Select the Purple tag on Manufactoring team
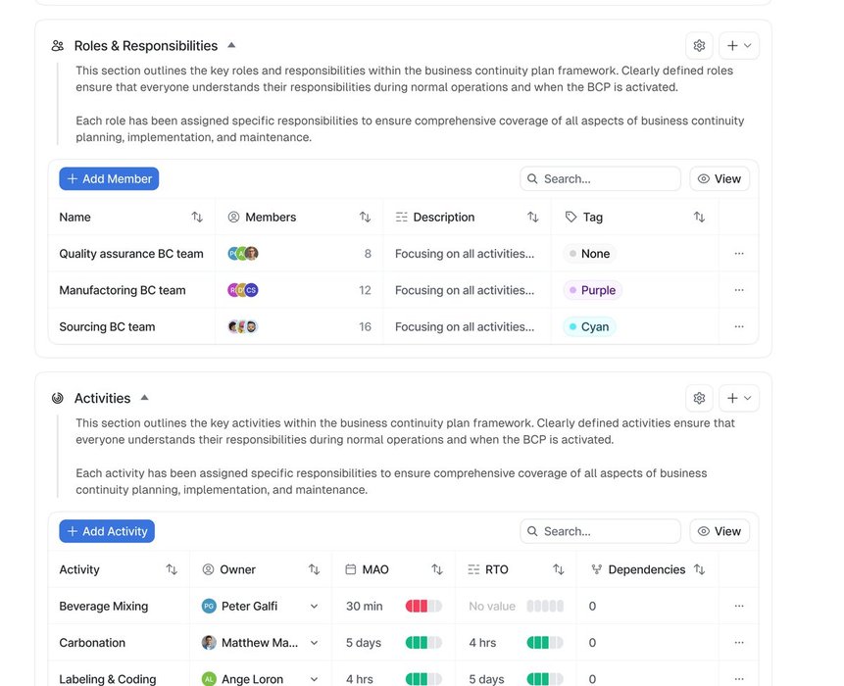The height and width of the screenshot is (686, 844). click(593, 290)
